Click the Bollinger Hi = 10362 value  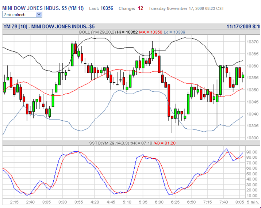[127, 32]
